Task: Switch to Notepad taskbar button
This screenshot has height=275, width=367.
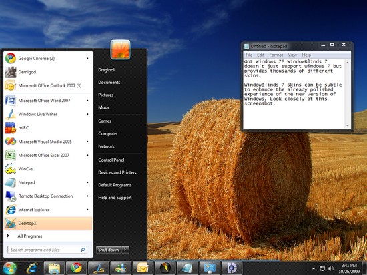Action: point(188,268)
